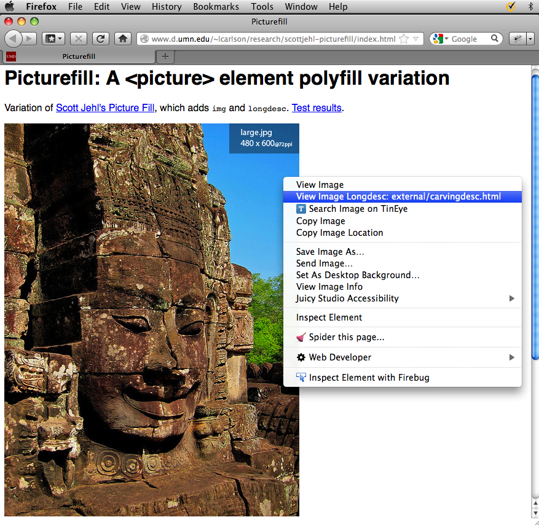539x525 pixels.
Task: Click the search magnifier icon
Action: point(495,39)
